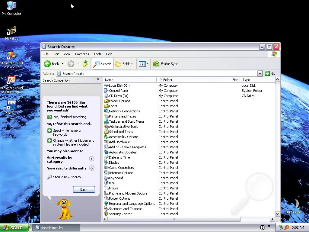Select the Printers and Faxes icon

coord(106,116)
